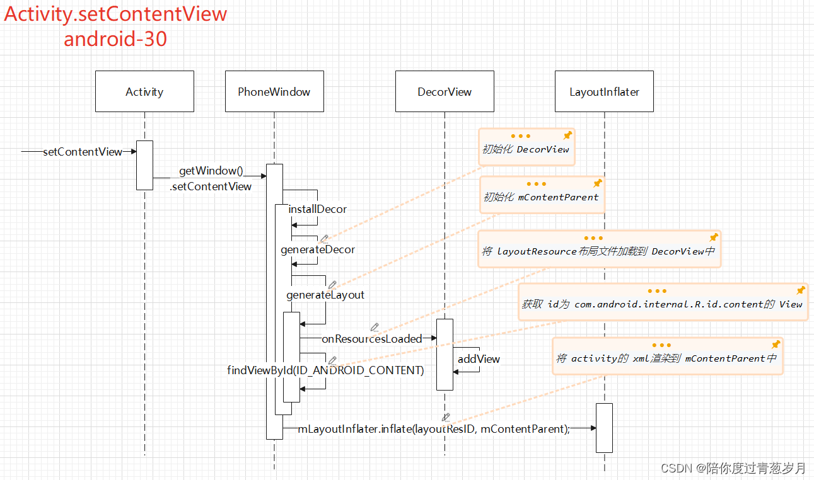Click the pin icon on the xml渲染 note

tap(776, 344)
